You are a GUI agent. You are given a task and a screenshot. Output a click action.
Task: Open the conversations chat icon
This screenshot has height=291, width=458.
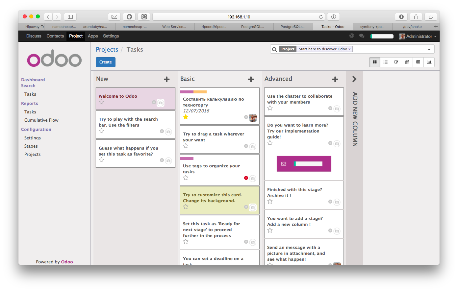pos(362,36)
